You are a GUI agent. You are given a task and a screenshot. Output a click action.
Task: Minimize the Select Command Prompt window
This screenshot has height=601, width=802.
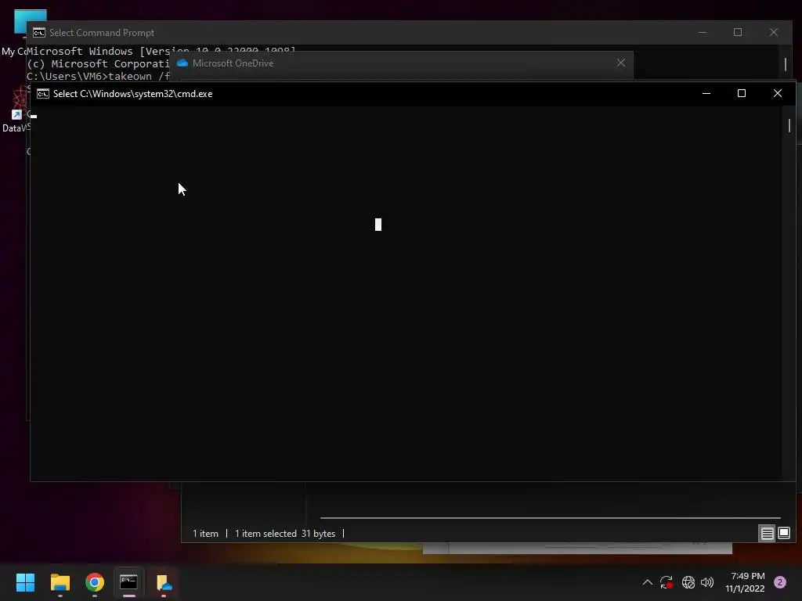[703, 32]
